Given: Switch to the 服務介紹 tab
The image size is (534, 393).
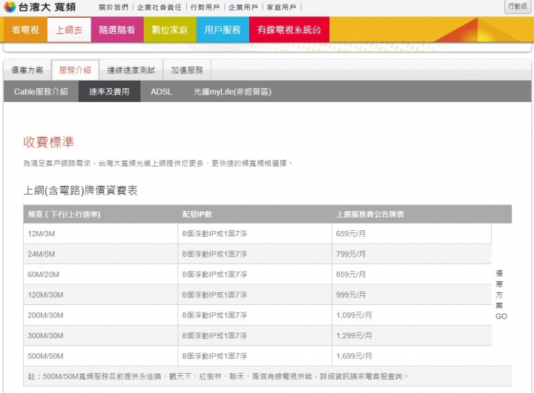Looking at the screenshot, I should coord(74,70).
